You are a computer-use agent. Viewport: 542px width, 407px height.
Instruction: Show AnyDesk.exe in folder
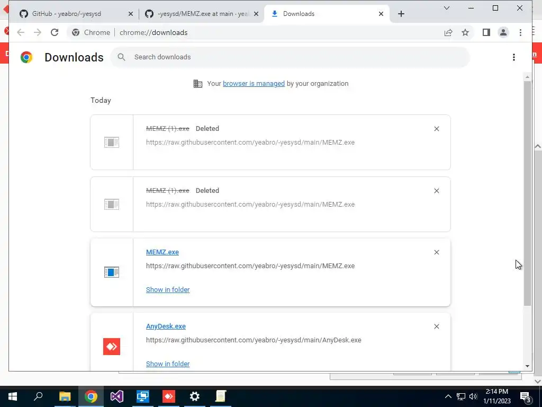pos(168,364)
